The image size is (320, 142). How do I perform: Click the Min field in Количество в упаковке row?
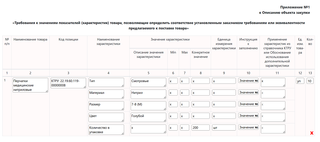click(173, 127)
